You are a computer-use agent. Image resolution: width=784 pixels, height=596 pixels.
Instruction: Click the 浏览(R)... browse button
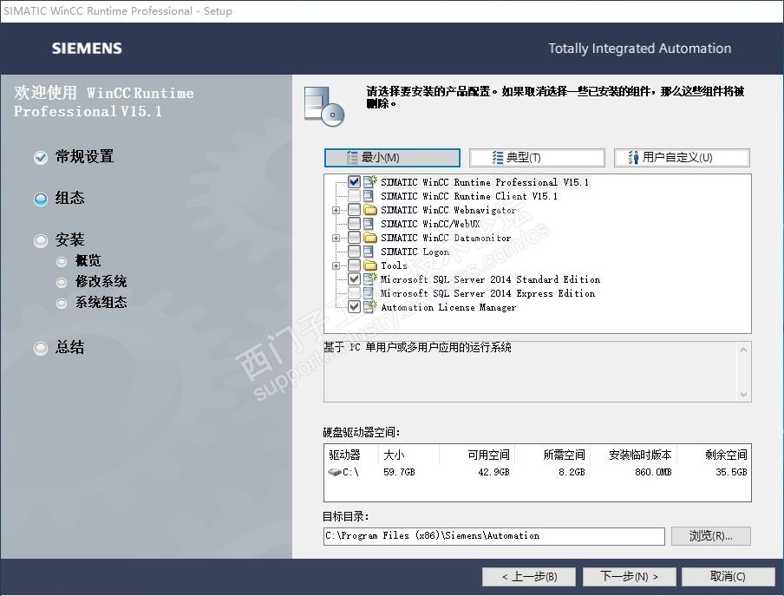pos(710,536)
